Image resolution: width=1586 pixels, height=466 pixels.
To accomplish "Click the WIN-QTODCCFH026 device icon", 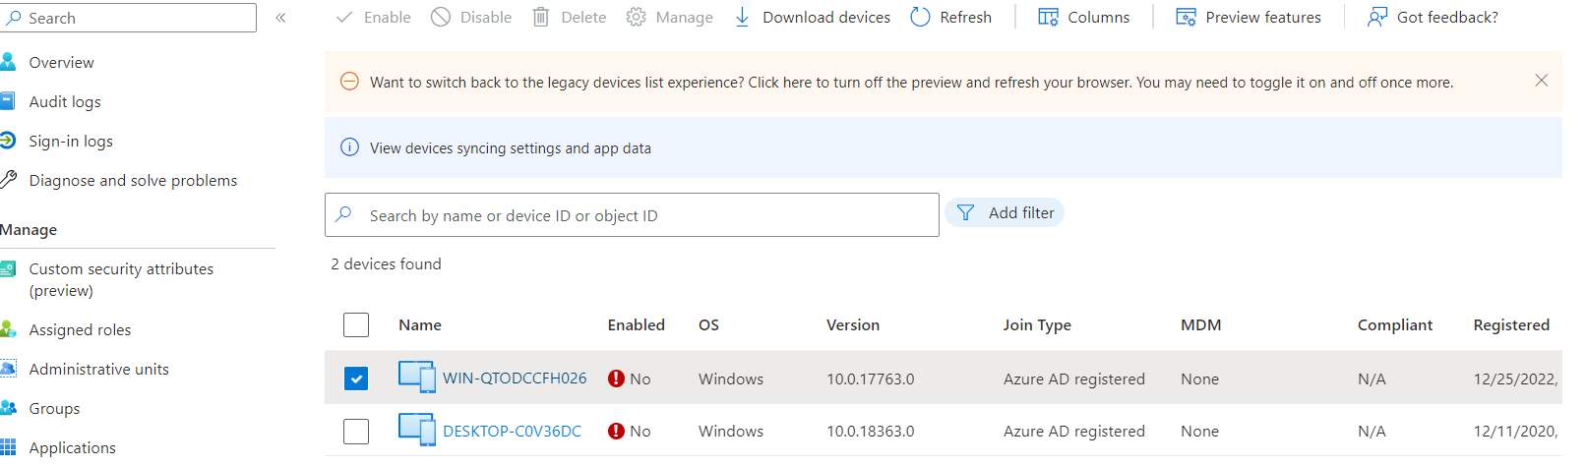I will click(417, 377).
